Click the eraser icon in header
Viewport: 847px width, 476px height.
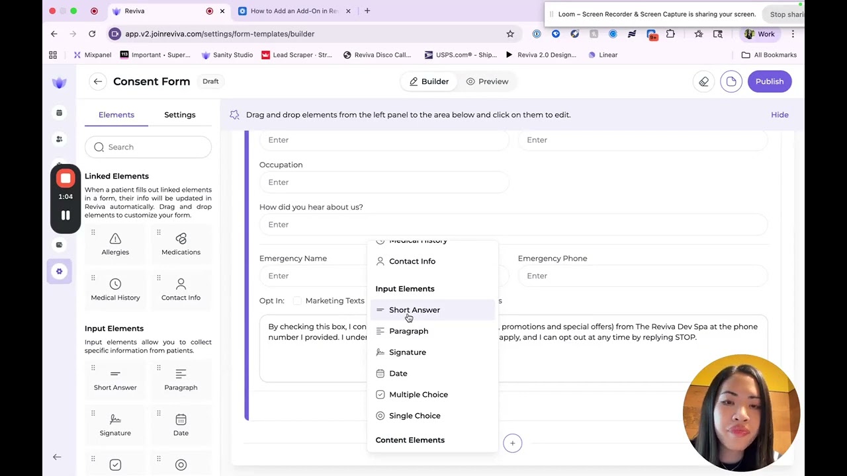(x=703, y=81)
